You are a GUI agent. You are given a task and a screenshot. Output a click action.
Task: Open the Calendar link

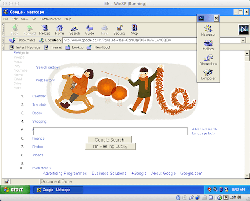coord(39,96)
